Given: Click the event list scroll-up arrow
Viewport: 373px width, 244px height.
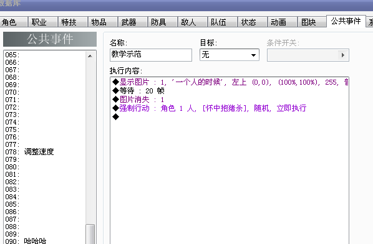Looking at the screenshot, I should [90, 56].
